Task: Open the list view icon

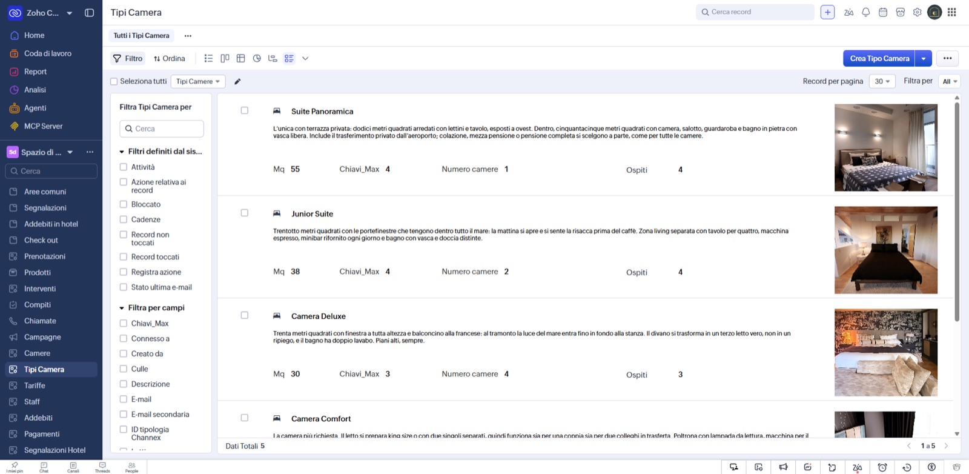Action: (x=208, y=58)
